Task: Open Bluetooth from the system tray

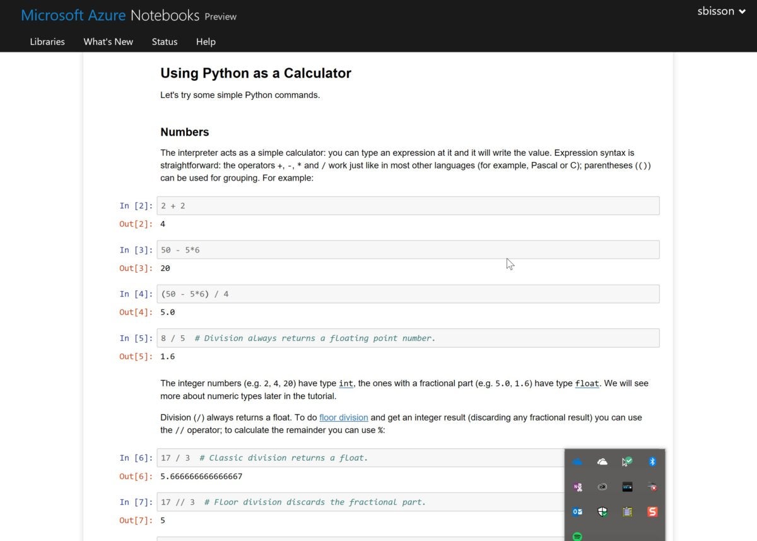Action: click(x=652, y=462)
